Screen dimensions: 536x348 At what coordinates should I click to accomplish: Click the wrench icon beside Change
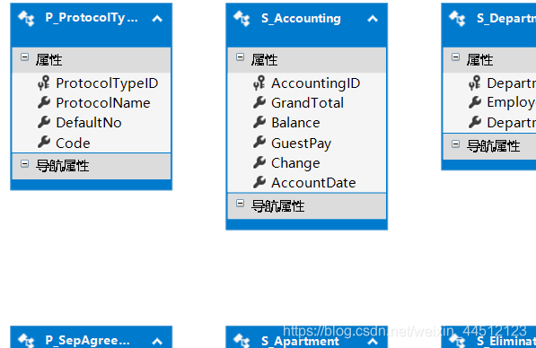[x=259, y=162]
